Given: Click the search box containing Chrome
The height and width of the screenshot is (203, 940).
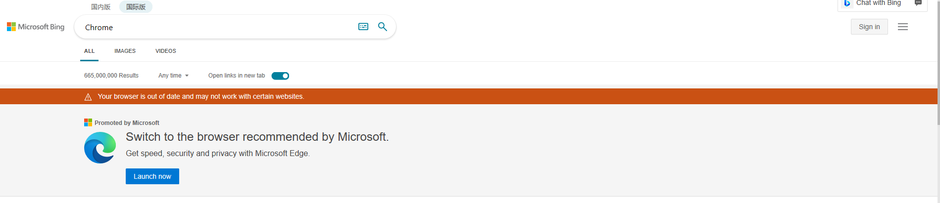Looking at the screenshot, I should [218, 27].
